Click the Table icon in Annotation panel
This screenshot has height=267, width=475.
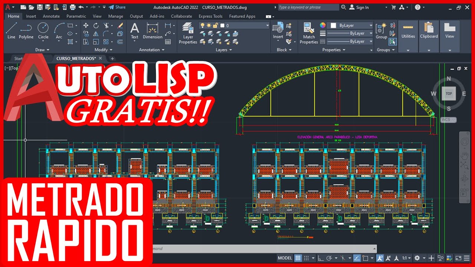pyautogui.click(x=168, y=42)
